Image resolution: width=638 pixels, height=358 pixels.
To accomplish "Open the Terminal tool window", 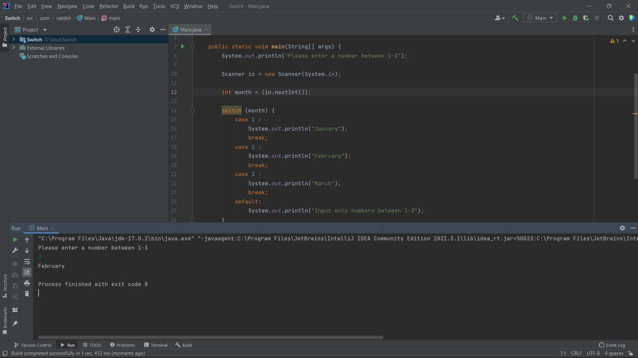I will 156,345.
